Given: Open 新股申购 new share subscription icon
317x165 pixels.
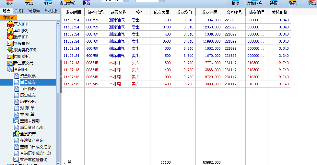Looking at the screenshot, I should click(10, 44).
